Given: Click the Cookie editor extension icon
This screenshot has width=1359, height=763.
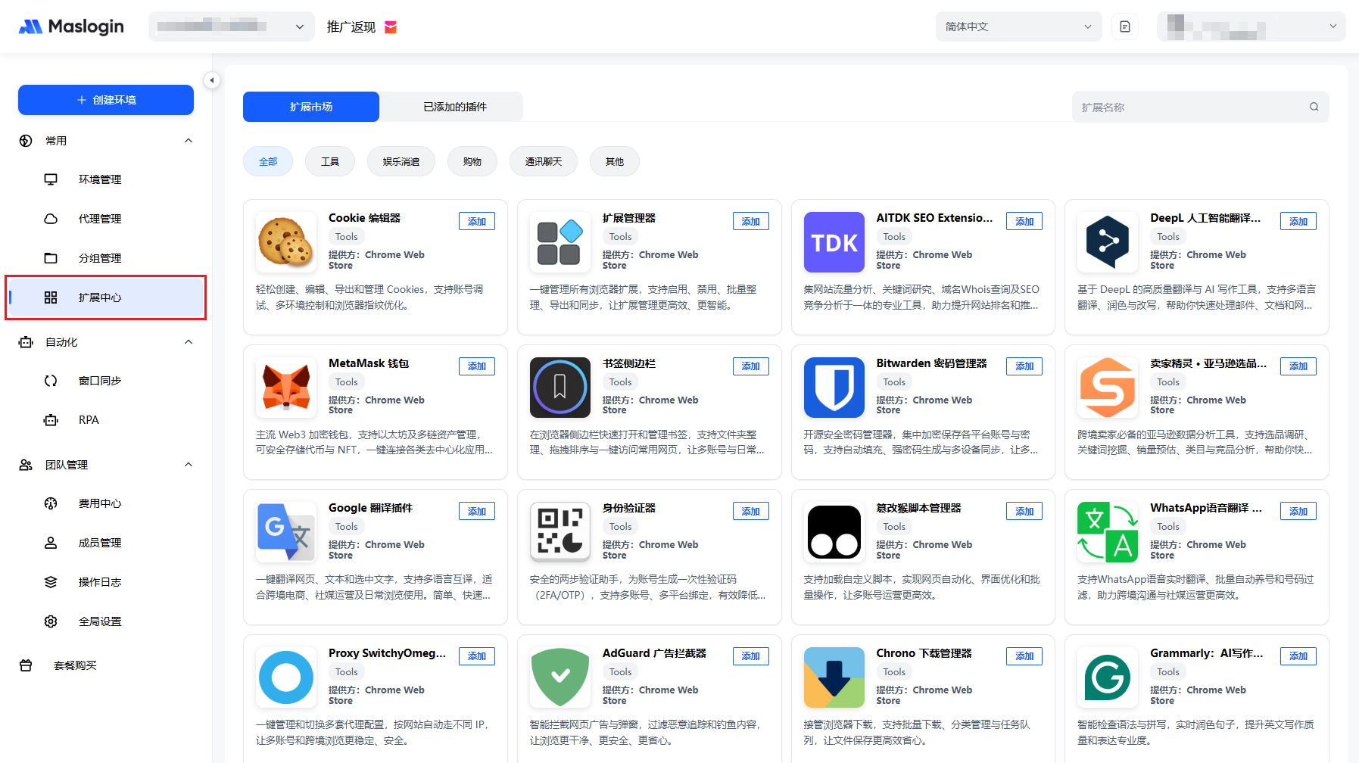Looking at the screenshot, I should (286, 242).
